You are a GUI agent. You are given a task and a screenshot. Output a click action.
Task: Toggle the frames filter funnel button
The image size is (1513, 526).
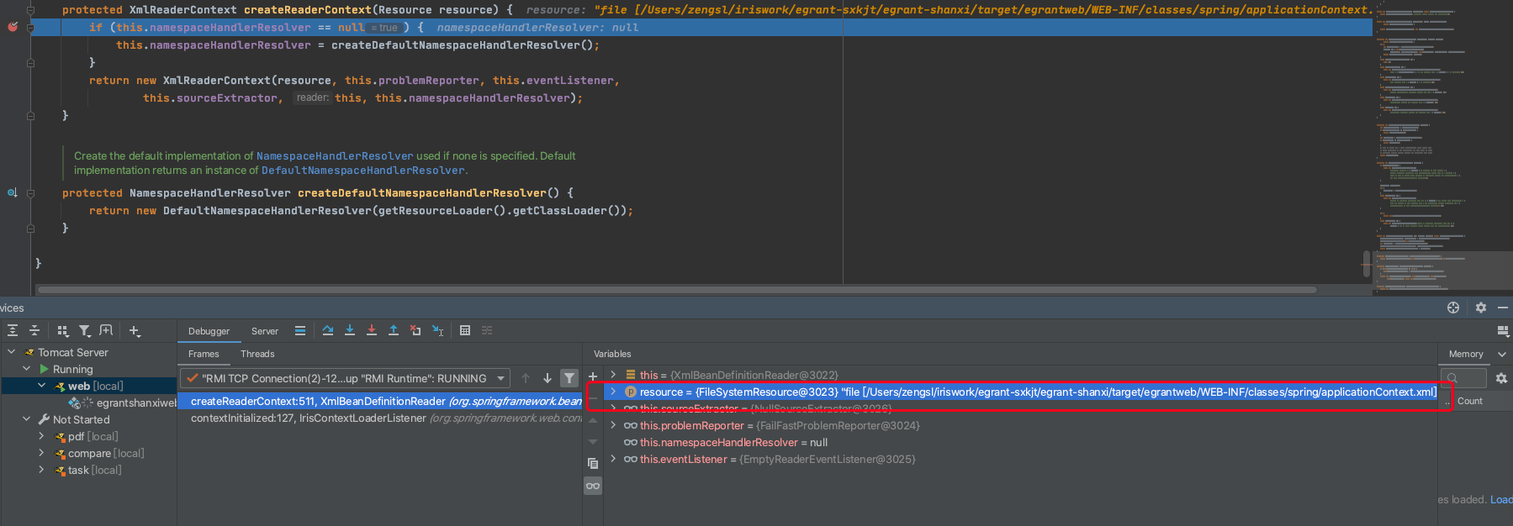click(569, 378)
